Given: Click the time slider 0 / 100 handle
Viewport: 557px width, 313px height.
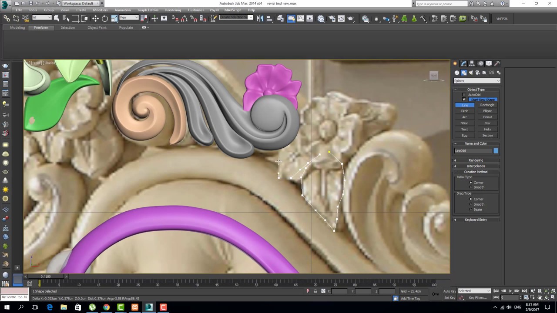Looking at the screenshot, I should click(46, 276).
